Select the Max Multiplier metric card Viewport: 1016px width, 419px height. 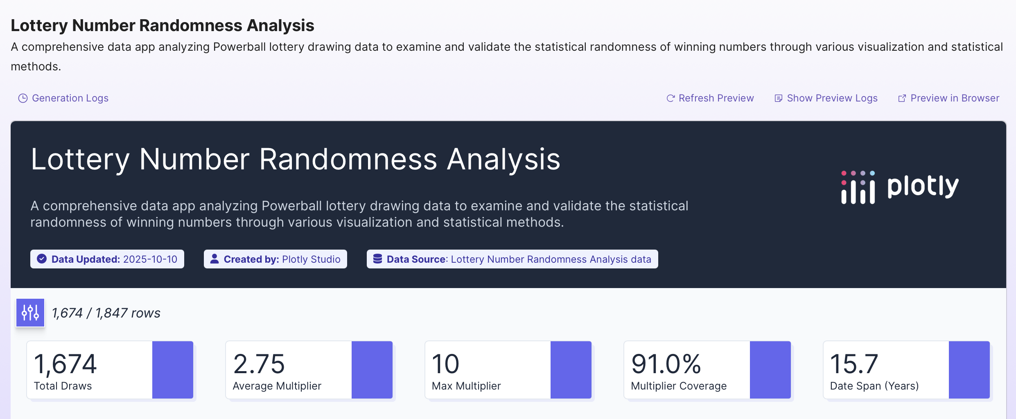487,369
